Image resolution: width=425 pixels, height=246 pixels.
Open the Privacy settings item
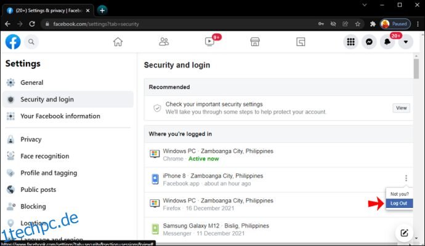point(68,140)
